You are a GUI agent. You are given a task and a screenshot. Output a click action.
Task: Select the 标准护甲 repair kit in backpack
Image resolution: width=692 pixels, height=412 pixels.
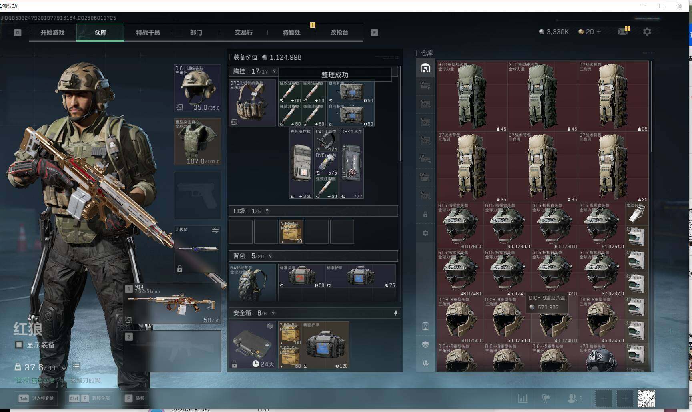coord(361,276)
